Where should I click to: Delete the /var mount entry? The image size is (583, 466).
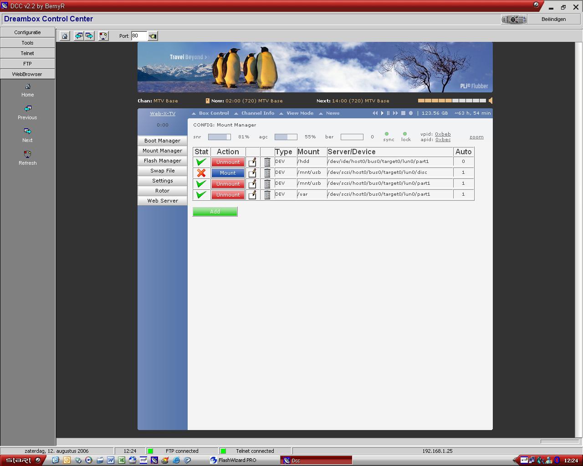pos(267,195)
